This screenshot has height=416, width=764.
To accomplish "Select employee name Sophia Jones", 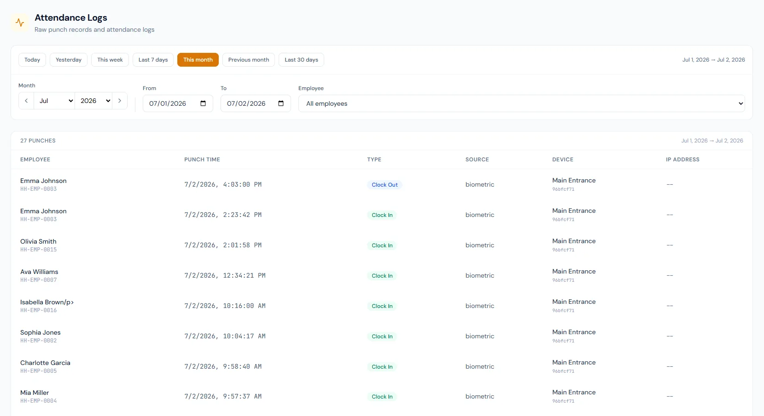I will coord(41,332).
